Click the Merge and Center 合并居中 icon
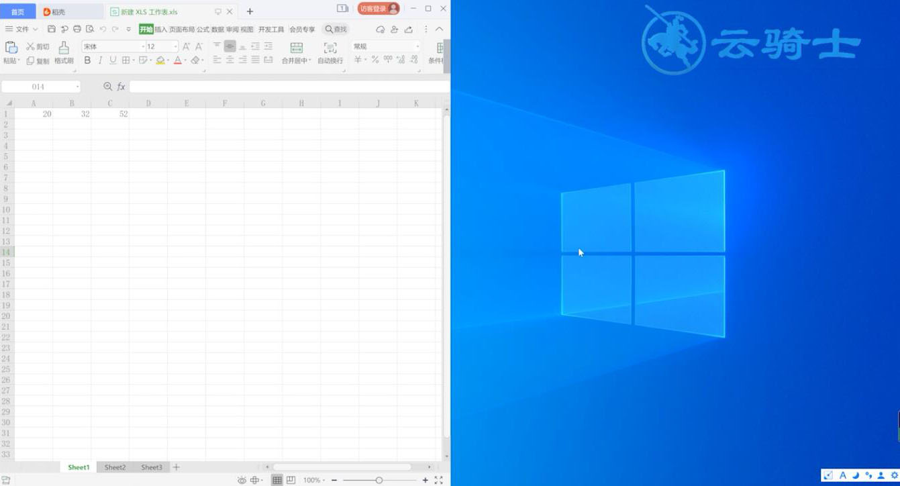The image size is (900, 486). point(296,48)
